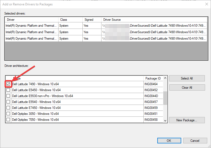Click package name Dell Optiplex 7050 - Windows 10 x64
Screen dimensions: 211x148
pyautogui.click(x=35, y=120)
